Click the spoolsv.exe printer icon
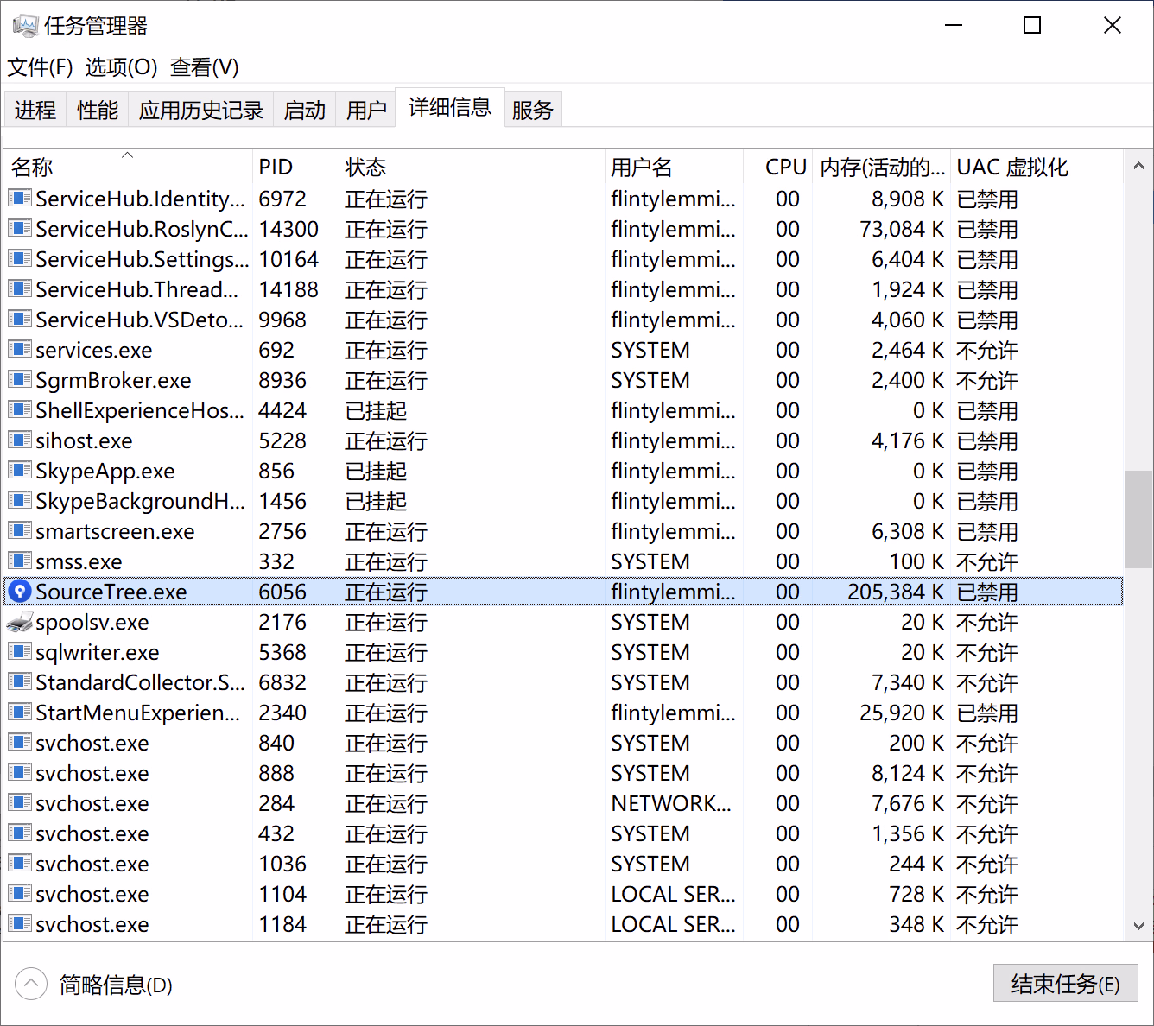The height and width of the screenshot is (1026, 1154). tap(19, 622)
